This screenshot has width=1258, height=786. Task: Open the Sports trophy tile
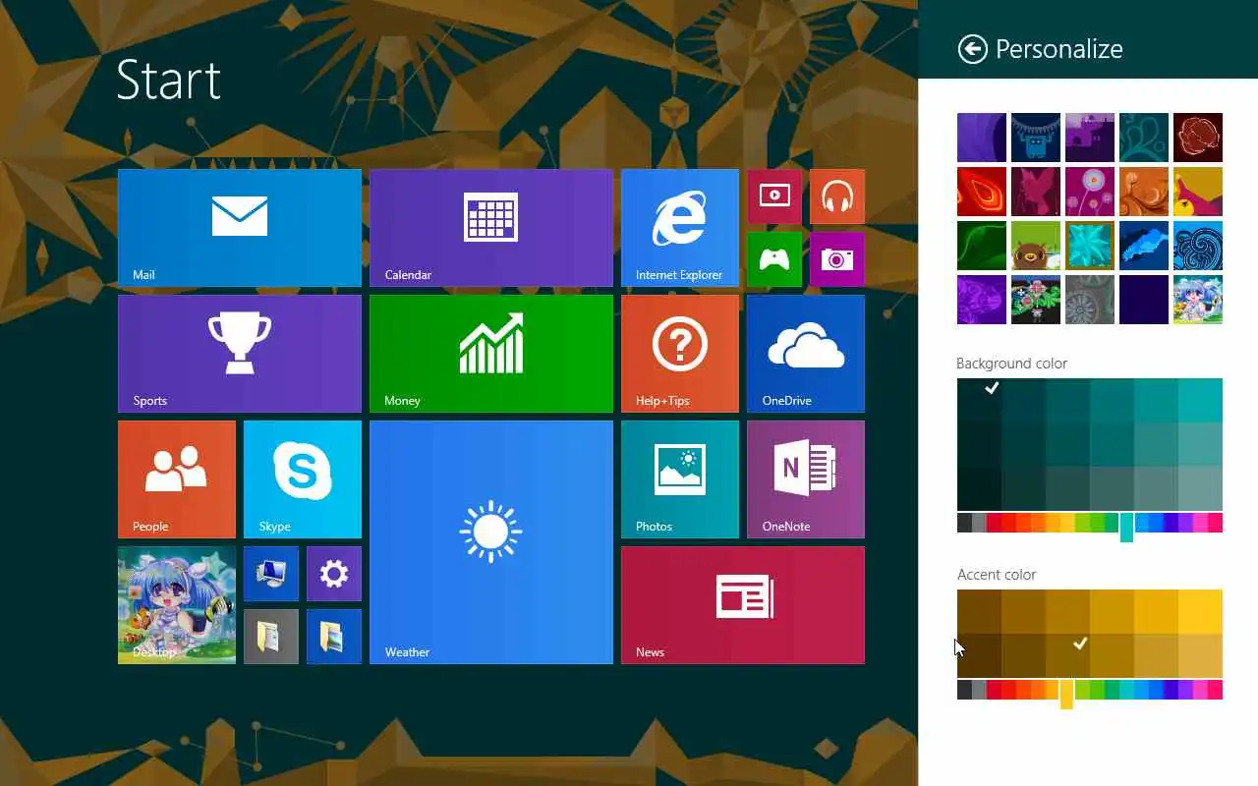pyautogui.click(x=240, y=354)
